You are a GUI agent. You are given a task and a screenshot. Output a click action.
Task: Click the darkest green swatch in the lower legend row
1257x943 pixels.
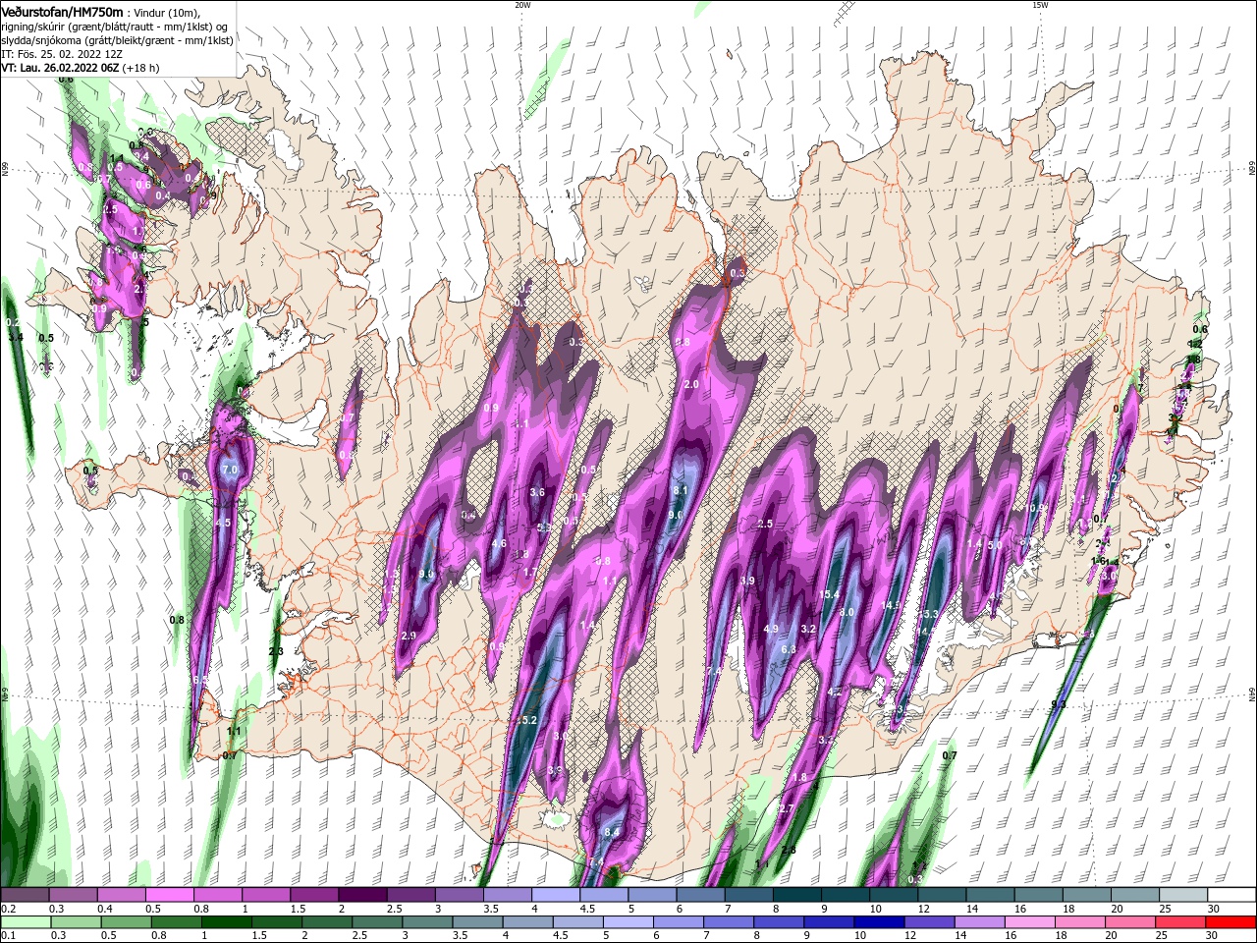tap(225, 921)
